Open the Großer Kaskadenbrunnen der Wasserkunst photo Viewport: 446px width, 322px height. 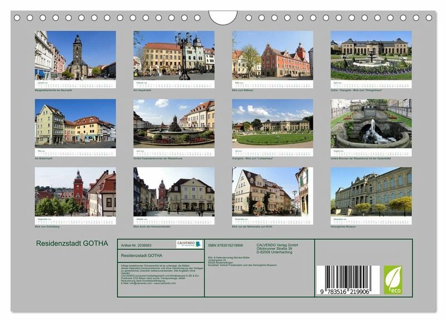(x=174, y=123)
